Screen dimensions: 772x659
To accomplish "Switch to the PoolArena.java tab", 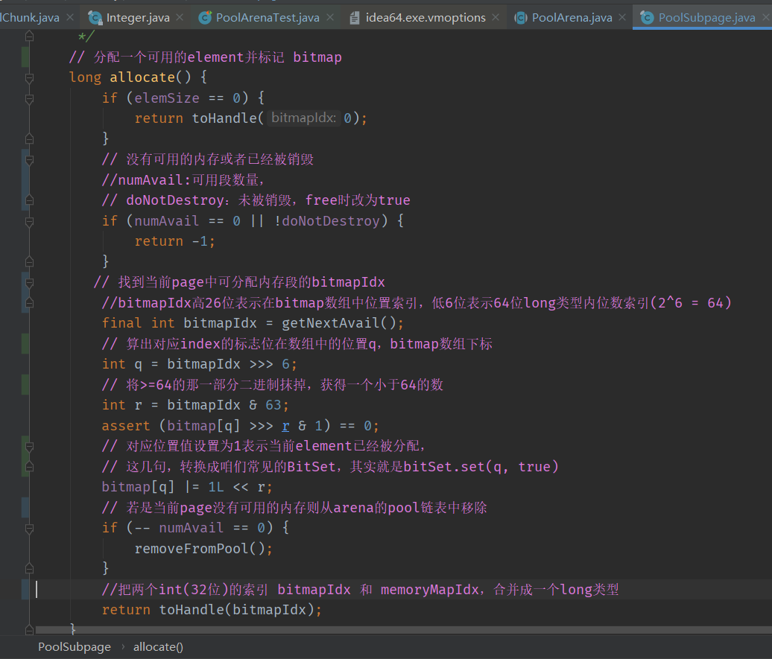I will pyautogui.click(x=572, y=18).
